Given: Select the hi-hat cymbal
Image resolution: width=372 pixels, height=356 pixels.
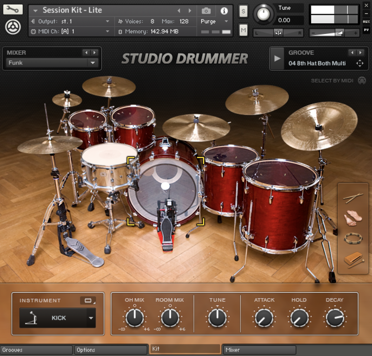Looking at the screenshot, I should [x=49, y=145].
